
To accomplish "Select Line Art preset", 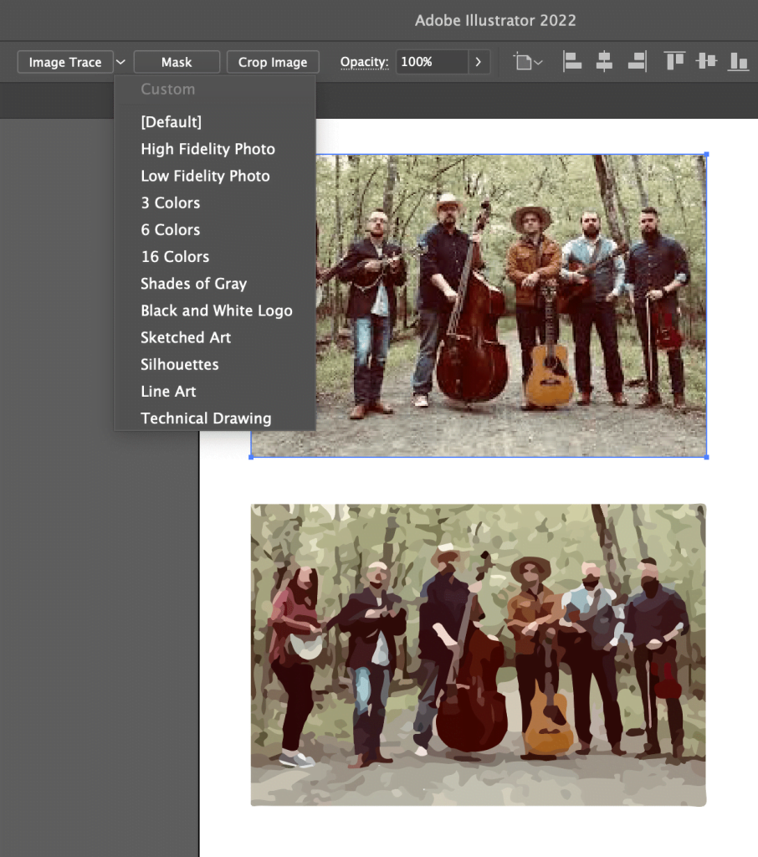I will click(215, 392).
